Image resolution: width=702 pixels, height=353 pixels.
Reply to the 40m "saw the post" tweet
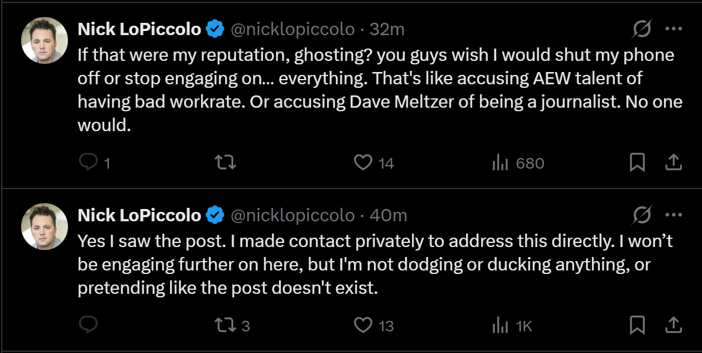pos(88,325)
